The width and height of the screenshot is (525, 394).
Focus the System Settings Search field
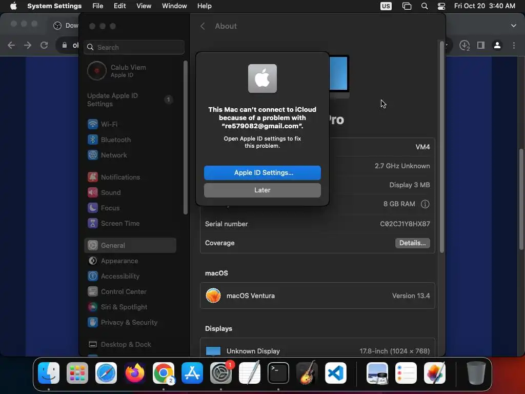pyautogui.click(x=134, y=47)
